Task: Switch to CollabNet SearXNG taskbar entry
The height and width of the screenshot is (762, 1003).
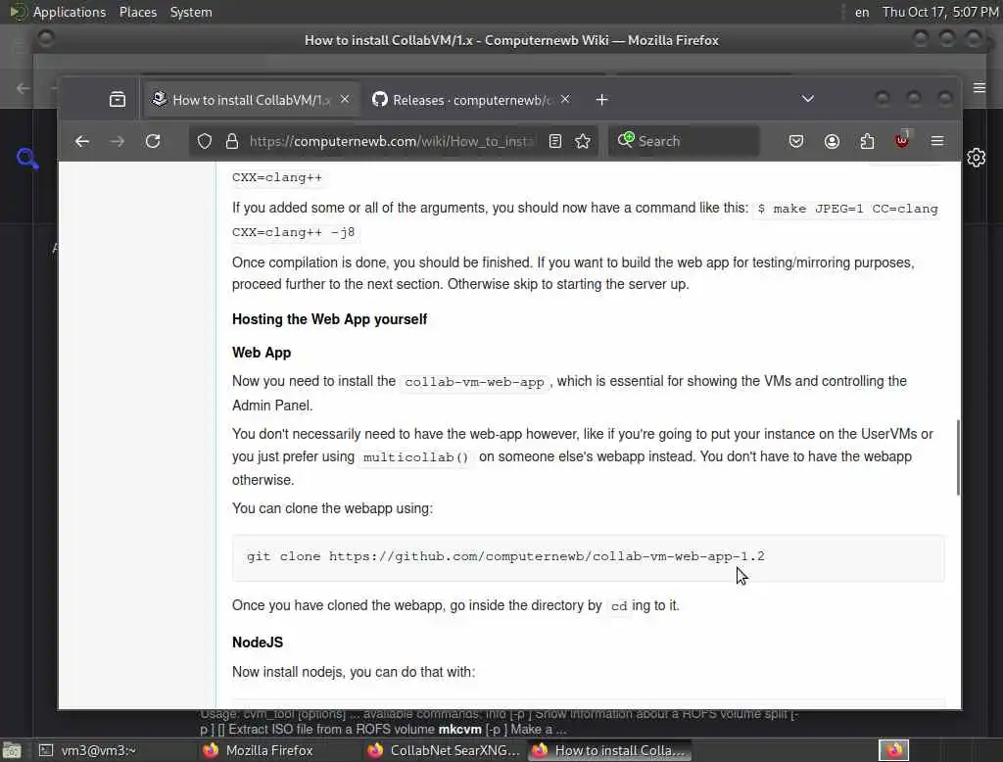Action: pyautogui.click(x=445, y=750)
